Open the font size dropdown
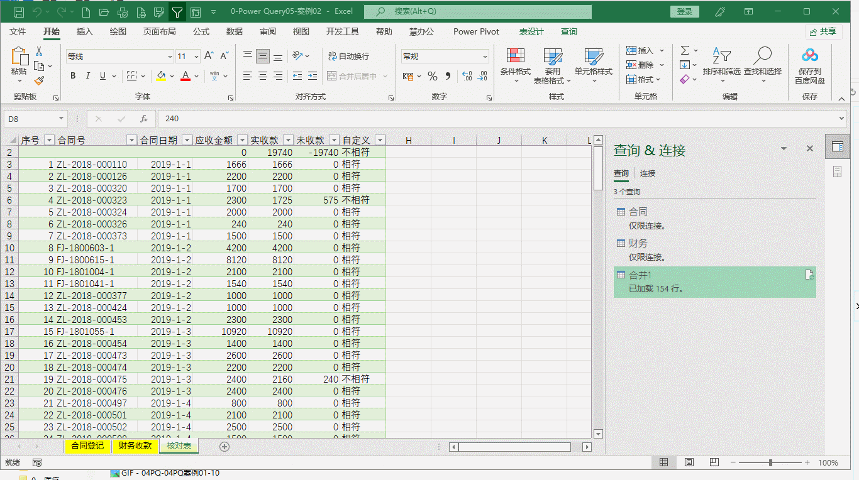The width and height of the screenshot is (859, 480). tap(196, 57)
